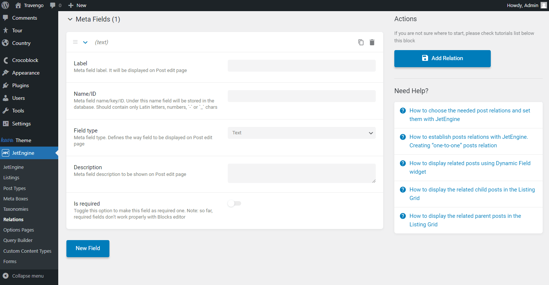Click the Country globe icon
This screenshot has width=549, height=285.
(x=6, y=43)
